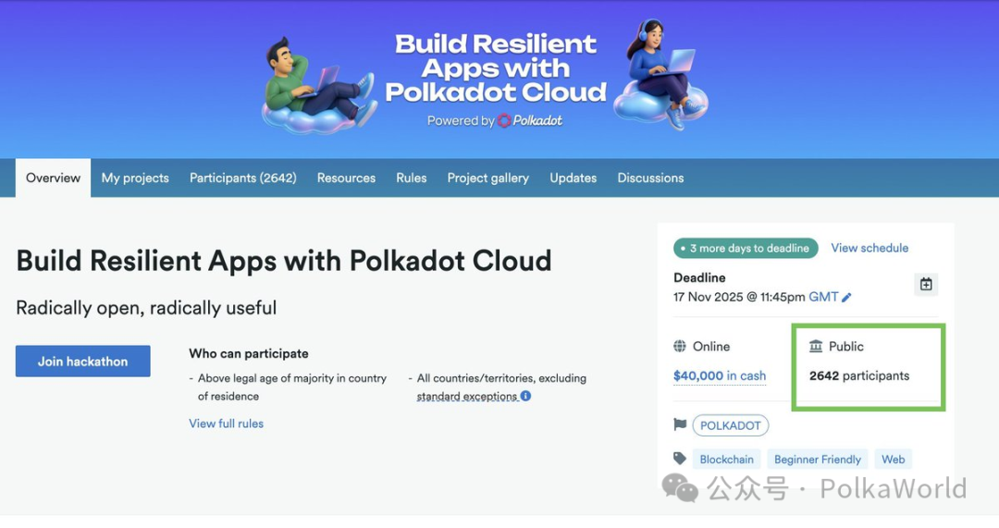View the Project gallery tab

coord(488,178)
